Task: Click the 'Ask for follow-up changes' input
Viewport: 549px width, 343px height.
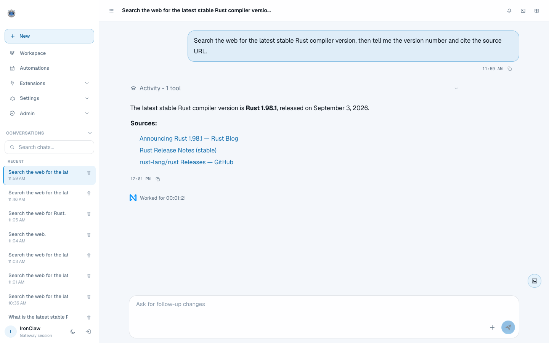Action: 324,304
